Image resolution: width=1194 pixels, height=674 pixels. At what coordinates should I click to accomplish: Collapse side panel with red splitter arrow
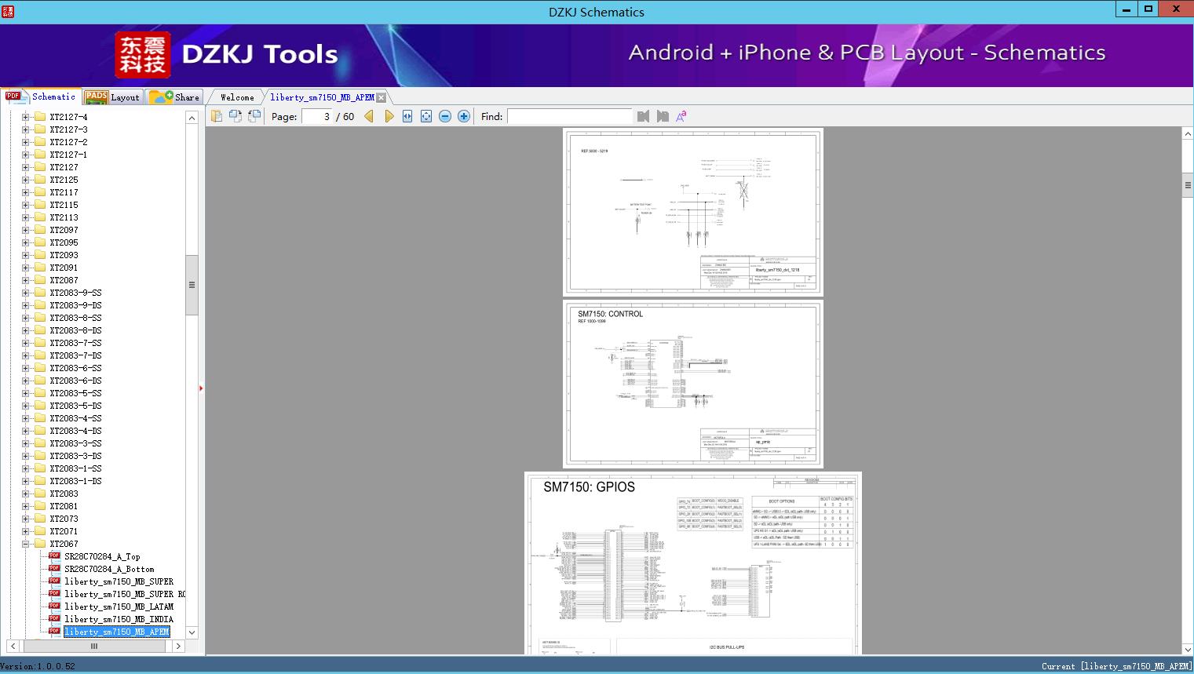pos(201,388)
